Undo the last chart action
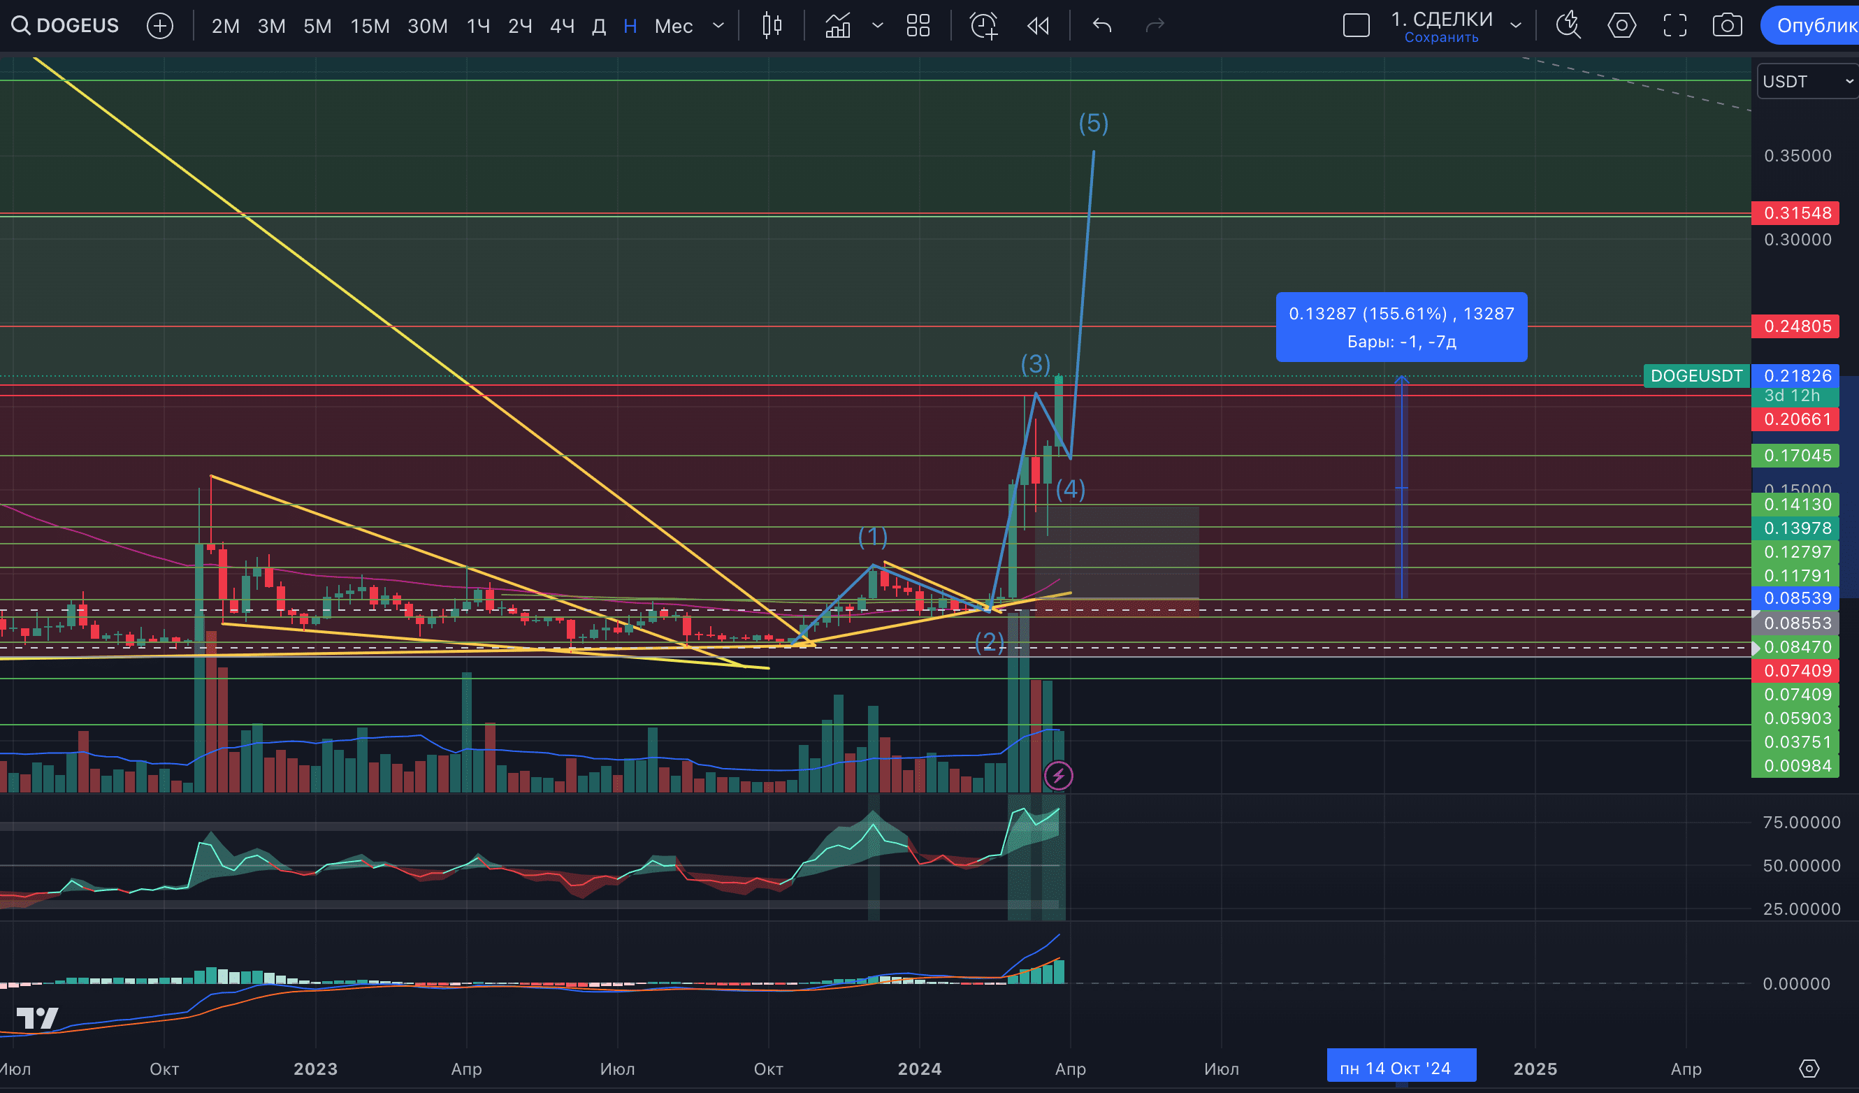 pos(1101,25)
